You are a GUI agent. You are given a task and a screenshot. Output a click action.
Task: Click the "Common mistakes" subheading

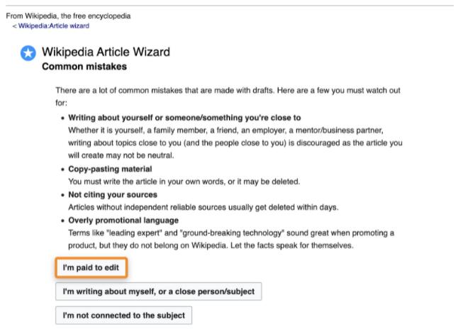pyautogui.click(x=84, y=67)
